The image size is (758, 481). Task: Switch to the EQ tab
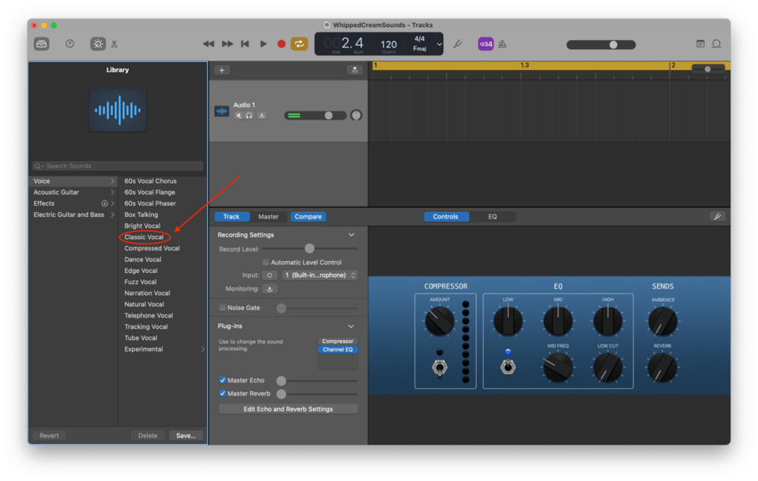(492, 217)
